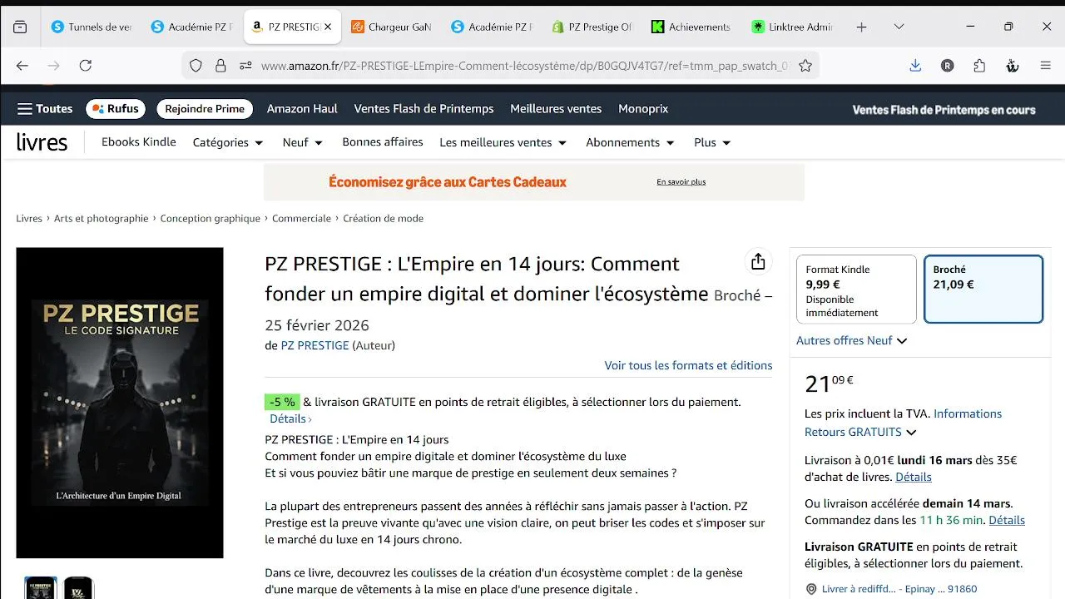Close the PZ PRESTIGE Amazon tab
Screen dimensions: 1065x599
(x=328, y=27)
